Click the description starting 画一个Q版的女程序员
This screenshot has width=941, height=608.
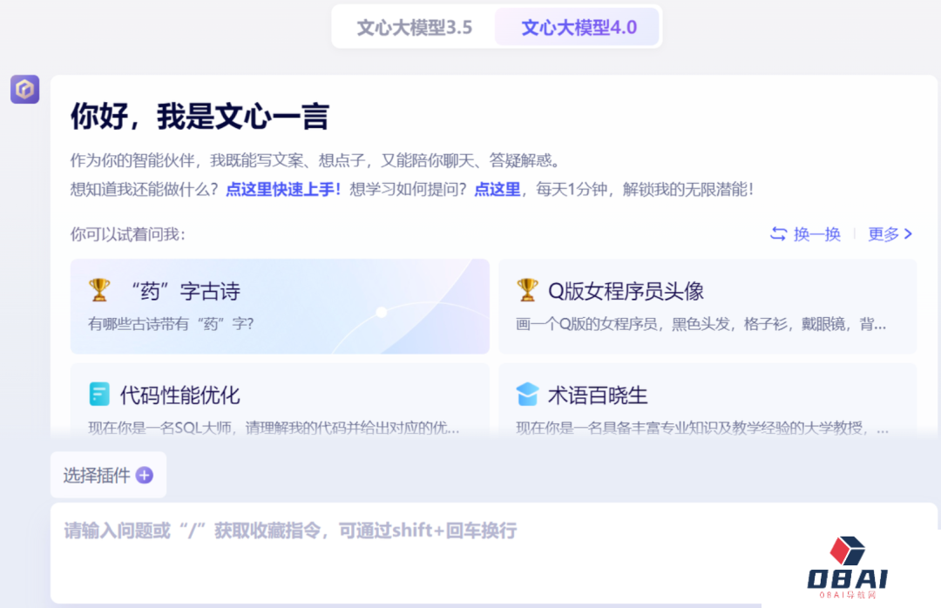pos(701,324)
